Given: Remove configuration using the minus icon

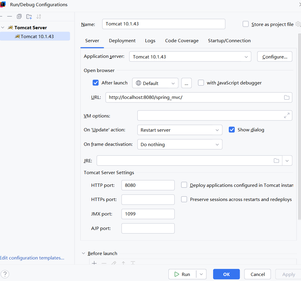Looking at the screenshot, I should point(9,17).
